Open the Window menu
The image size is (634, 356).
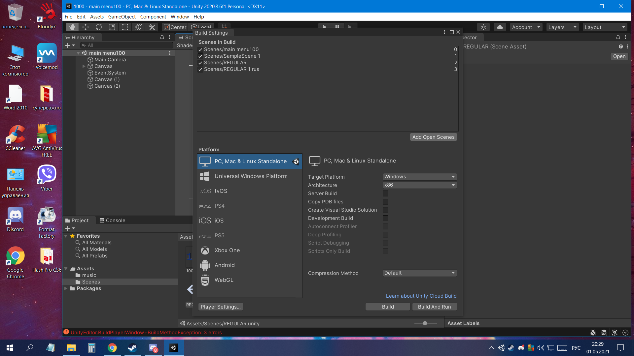coord(180,17)
